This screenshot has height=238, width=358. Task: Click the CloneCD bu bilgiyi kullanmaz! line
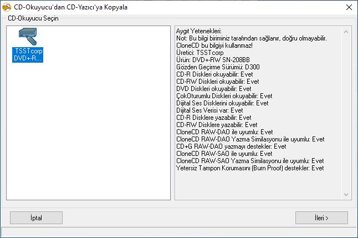(214, 45)
